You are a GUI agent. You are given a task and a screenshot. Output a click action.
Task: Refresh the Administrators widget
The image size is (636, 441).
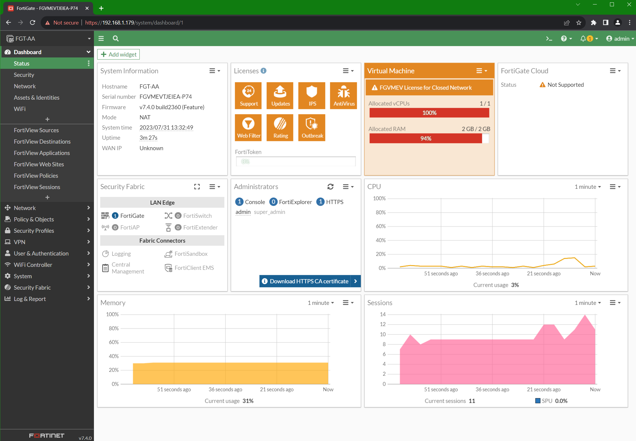tap(331, 187)
